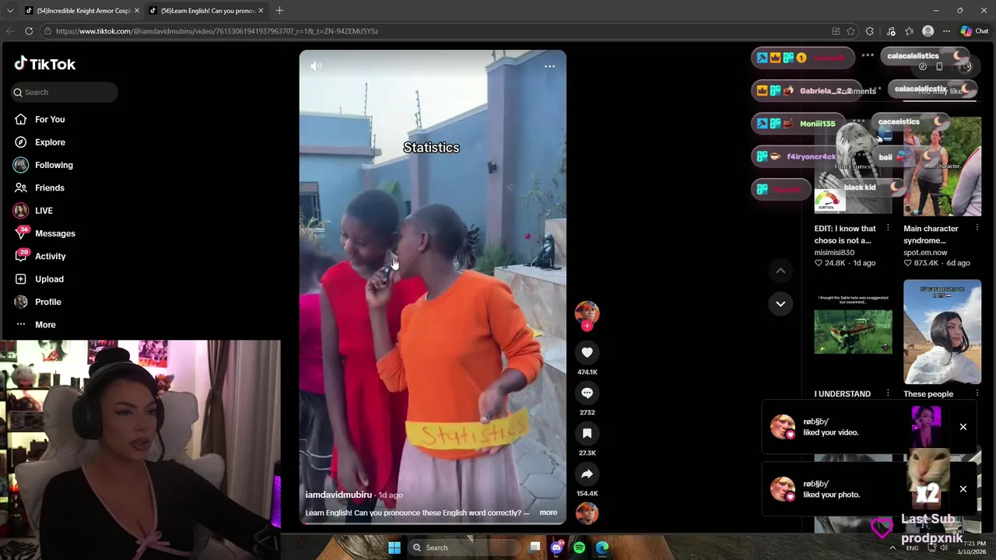This screenshot has width=996, height=560.
Task: Open a new browser tab
Action: click(279, 10)
